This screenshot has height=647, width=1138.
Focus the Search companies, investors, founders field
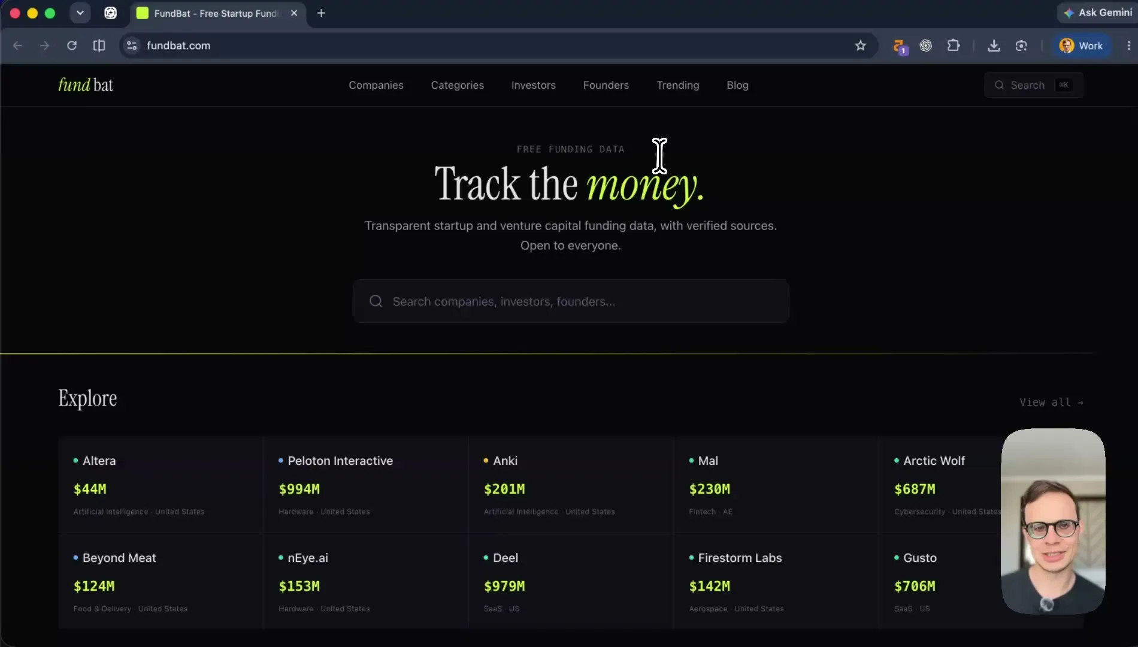point(571,301)
